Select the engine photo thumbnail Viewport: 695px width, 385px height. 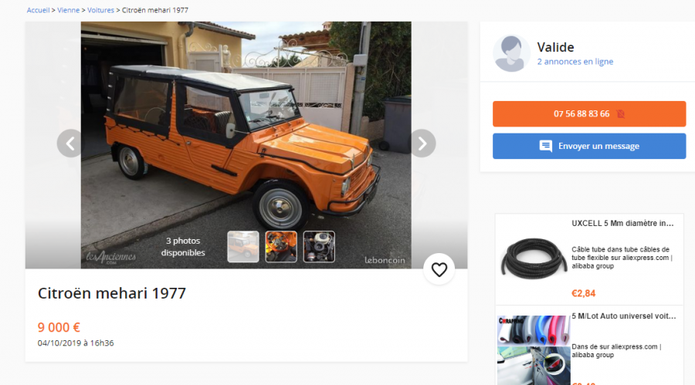319,246
